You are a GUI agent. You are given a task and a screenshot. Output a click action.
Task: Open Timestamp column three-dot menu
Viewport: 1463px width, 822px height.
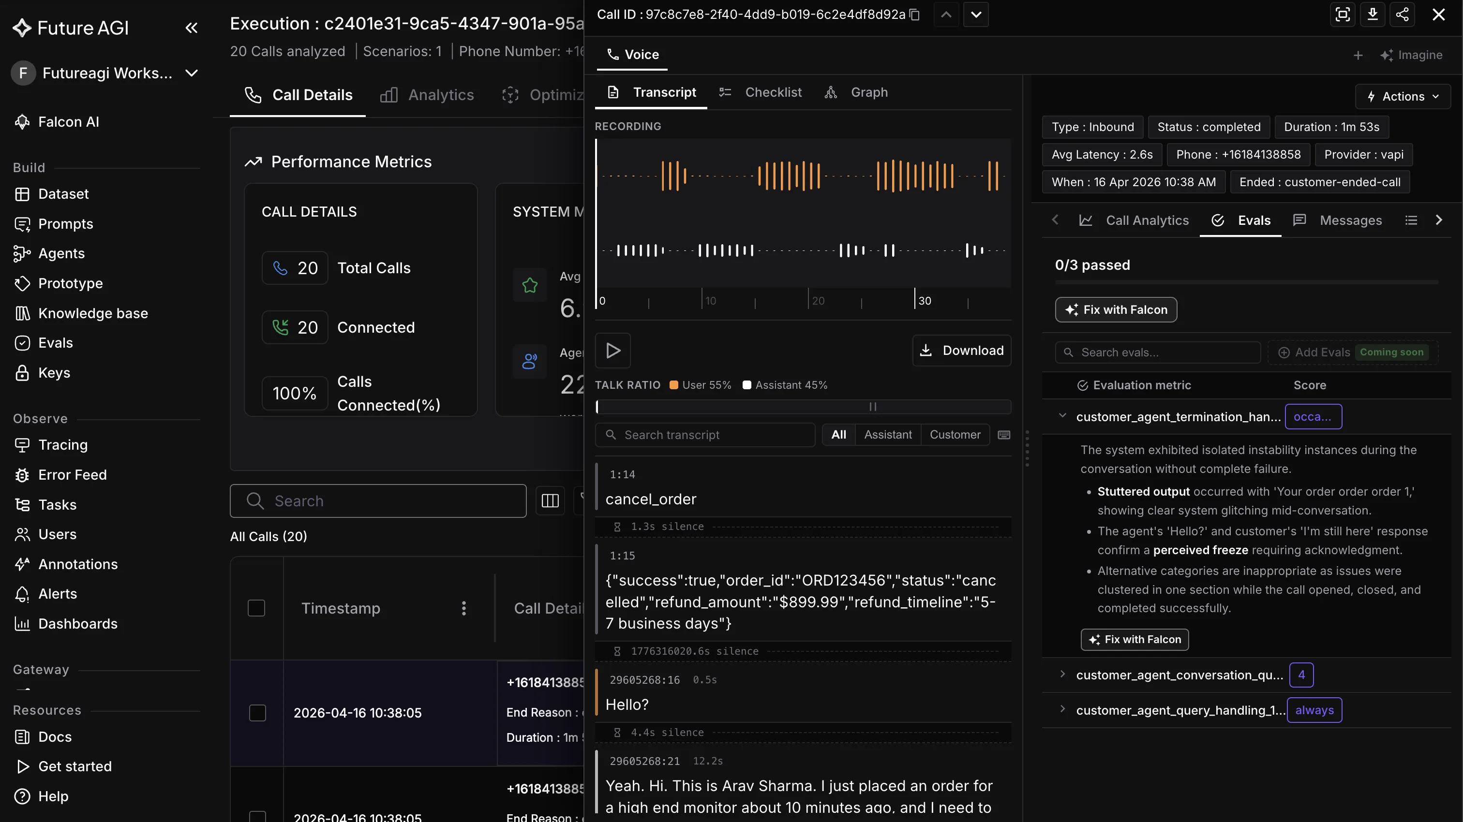click(464, 608)
